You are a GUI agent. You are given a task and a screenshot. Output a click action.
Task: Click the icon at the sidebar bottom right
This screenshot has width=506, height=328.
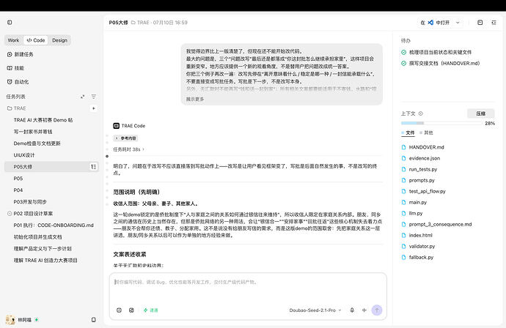click(94, 320)
